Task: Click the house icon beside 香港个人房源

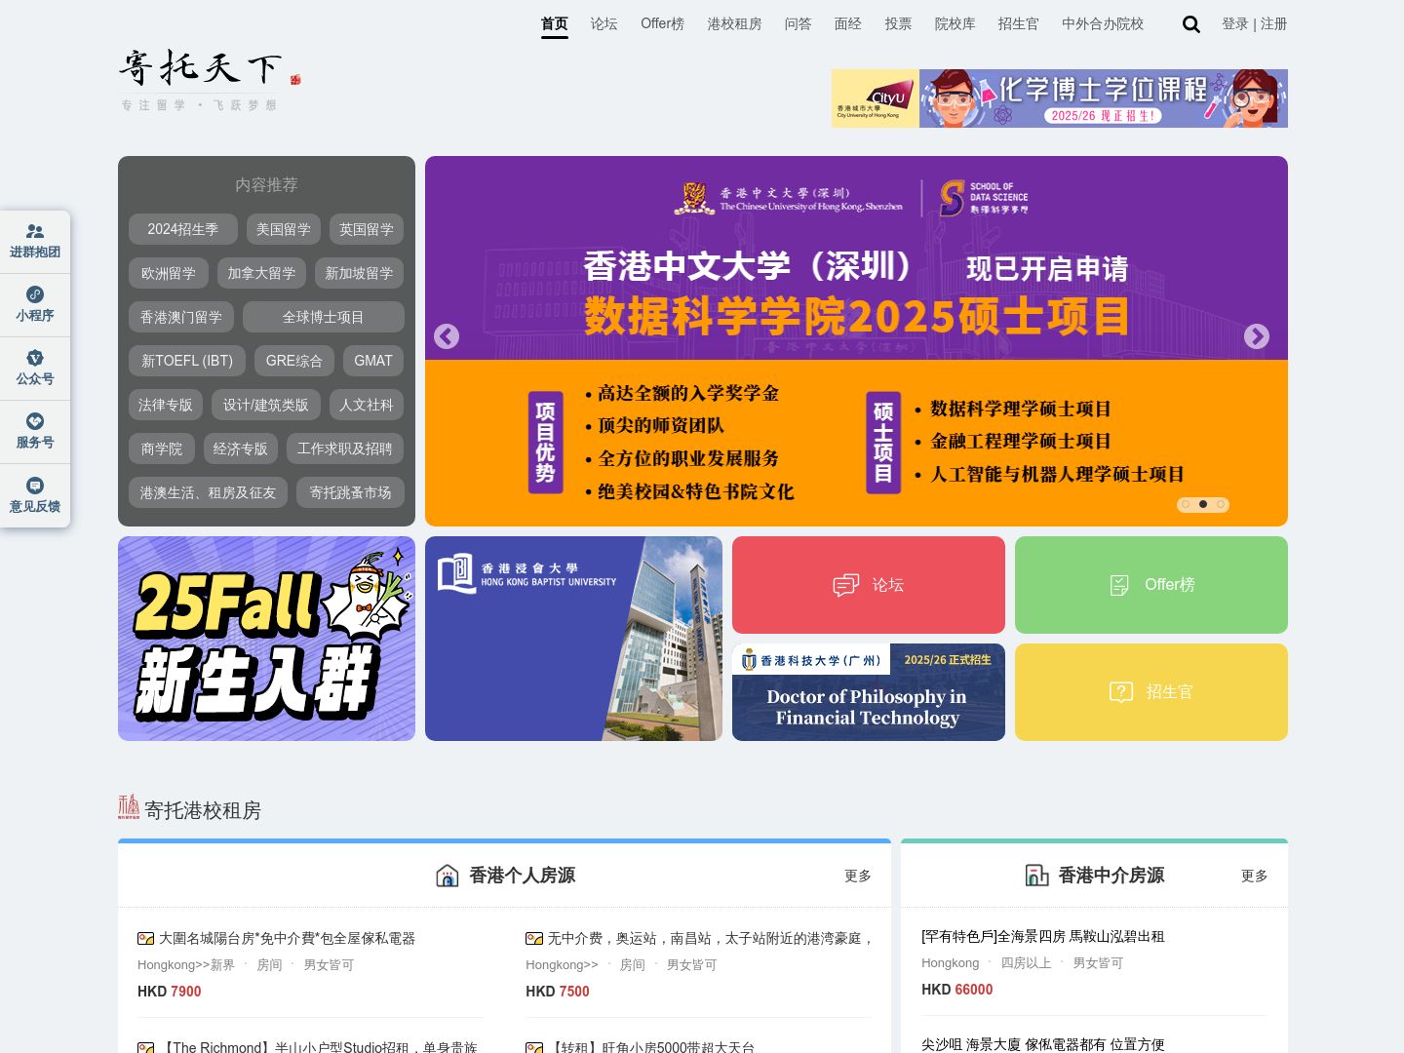Action: point(448,876)
